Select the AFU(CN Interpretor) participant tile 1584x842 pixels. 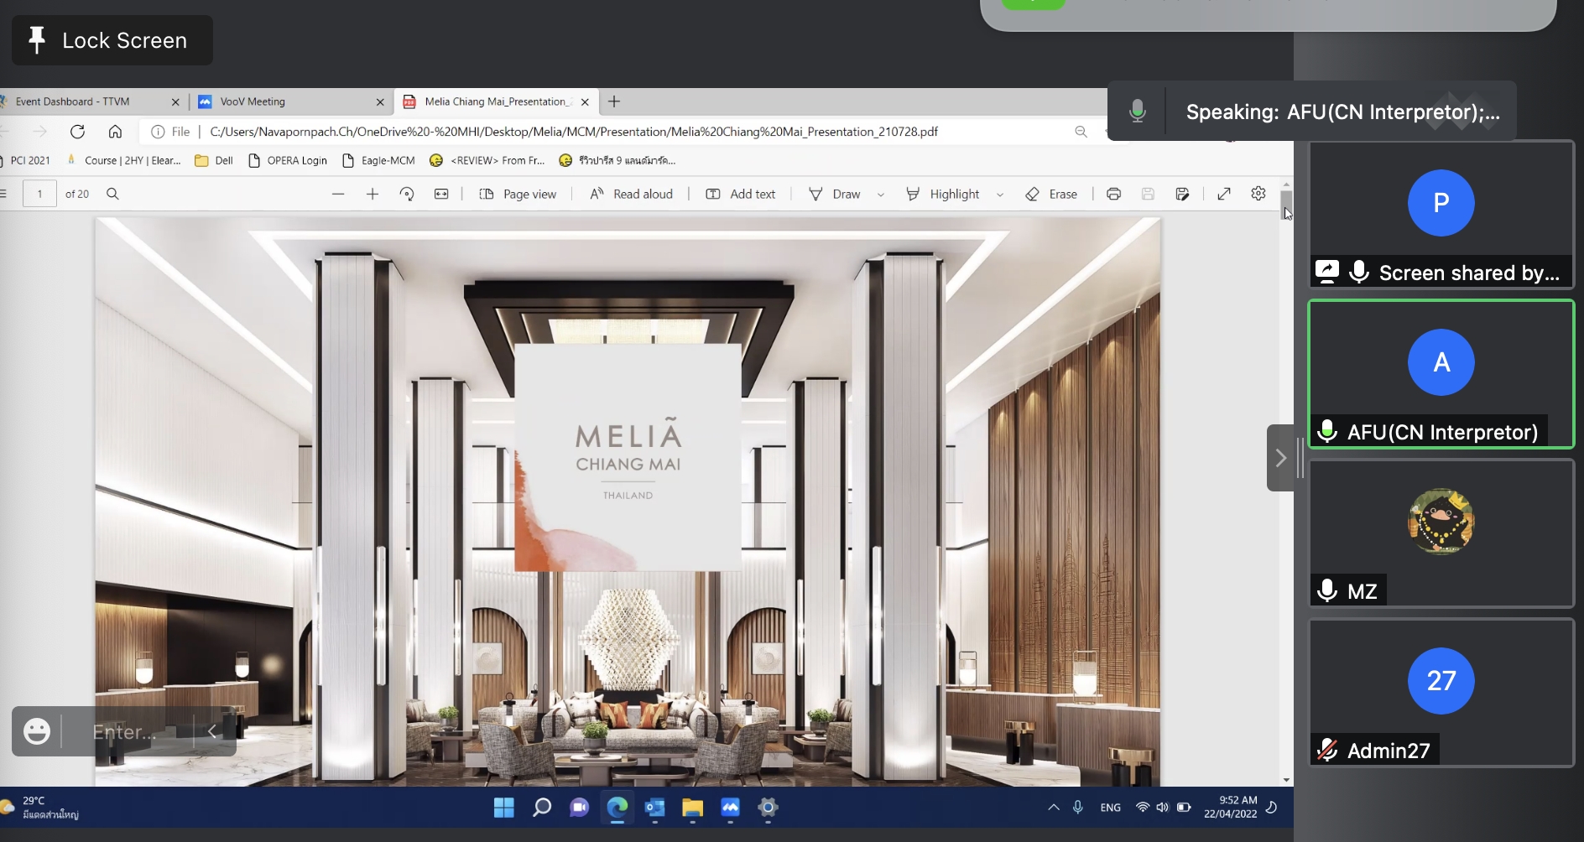[1441, 374]
